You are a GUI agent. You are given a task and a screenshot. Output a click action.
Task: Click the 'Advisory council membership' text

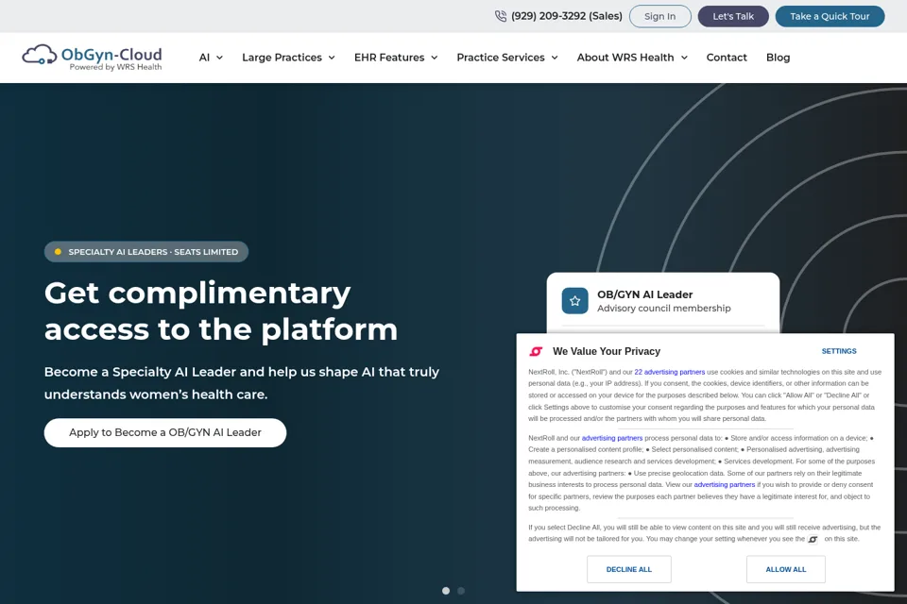[663, 309]
